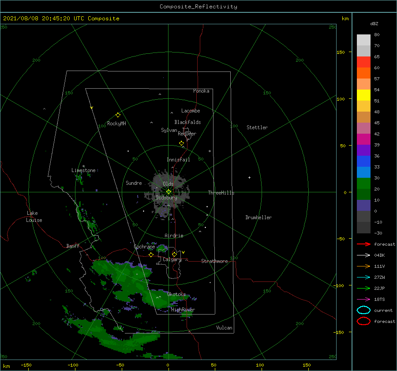Click the Didsbury city label

(x=166, y=198)
